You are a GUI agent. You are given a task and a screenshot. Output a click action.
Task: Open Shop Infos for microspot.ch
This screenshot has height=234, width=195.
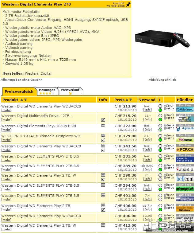point(169,186)
